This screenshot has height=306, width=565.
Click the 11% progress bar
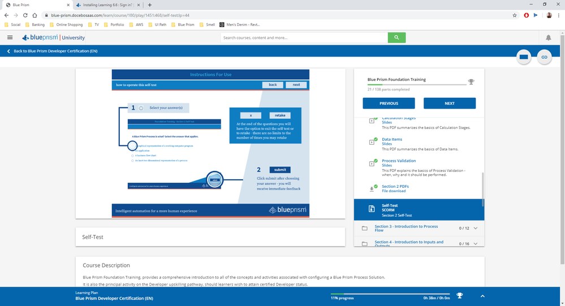tap(390, 294)
